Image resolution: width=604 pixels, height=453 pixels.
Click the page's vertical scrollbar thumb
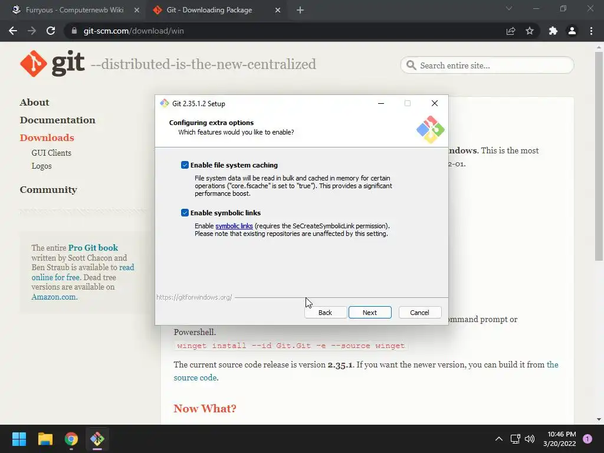pos(599,156)
